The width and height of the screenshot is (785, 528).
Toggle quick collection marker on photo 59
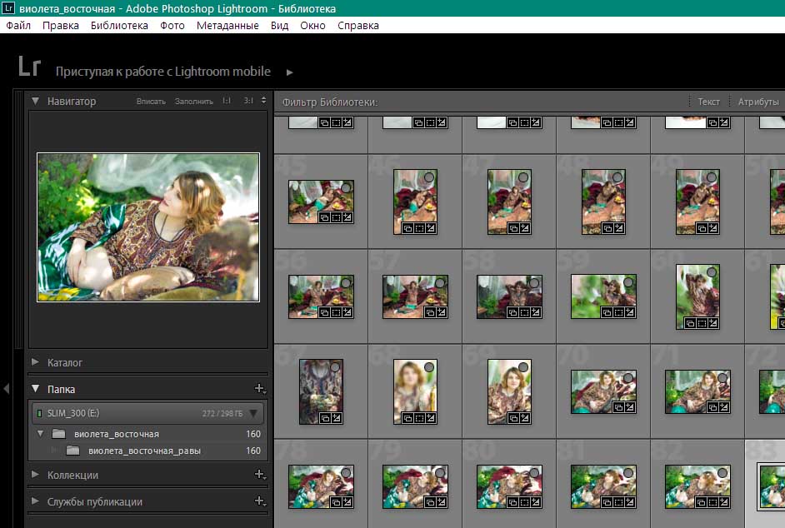click(x=627, y=282)
